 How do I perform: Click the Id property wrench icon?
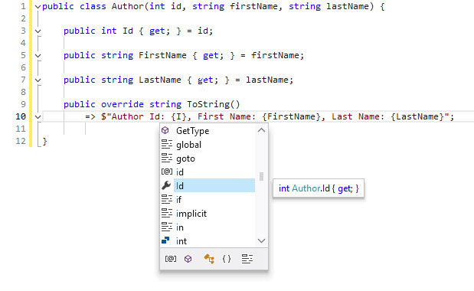click(166, 185)
